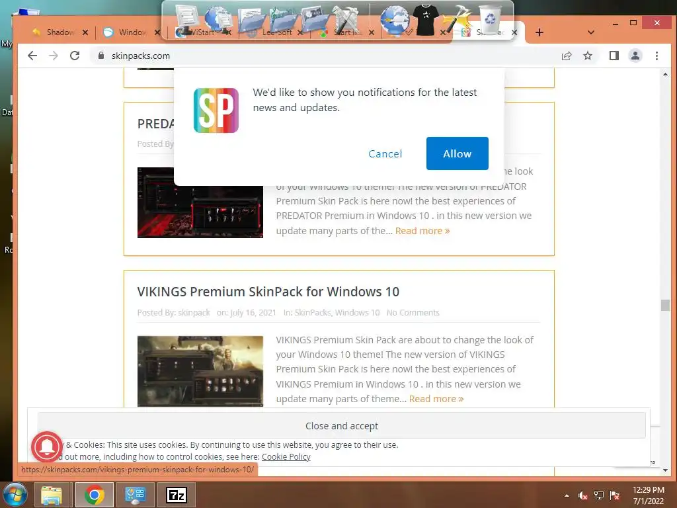The image size is (677, 508).
Task: Click the page scrollbar down arrow
Action: [665, 470]
